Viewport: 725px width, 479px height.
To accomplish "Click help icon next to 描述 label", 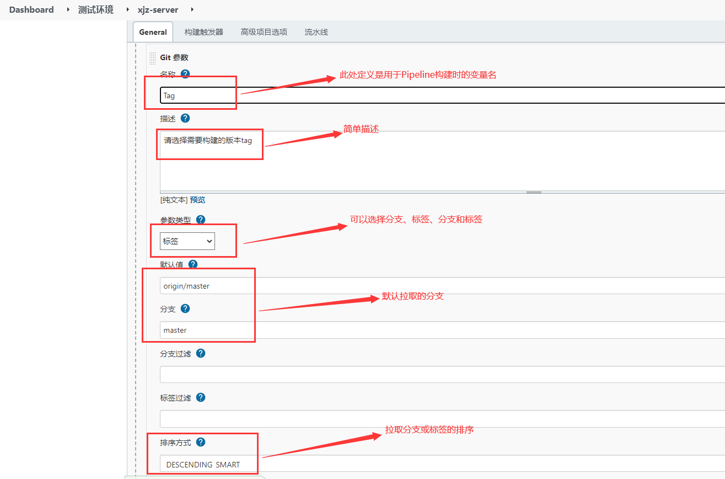I will point(185,118).
